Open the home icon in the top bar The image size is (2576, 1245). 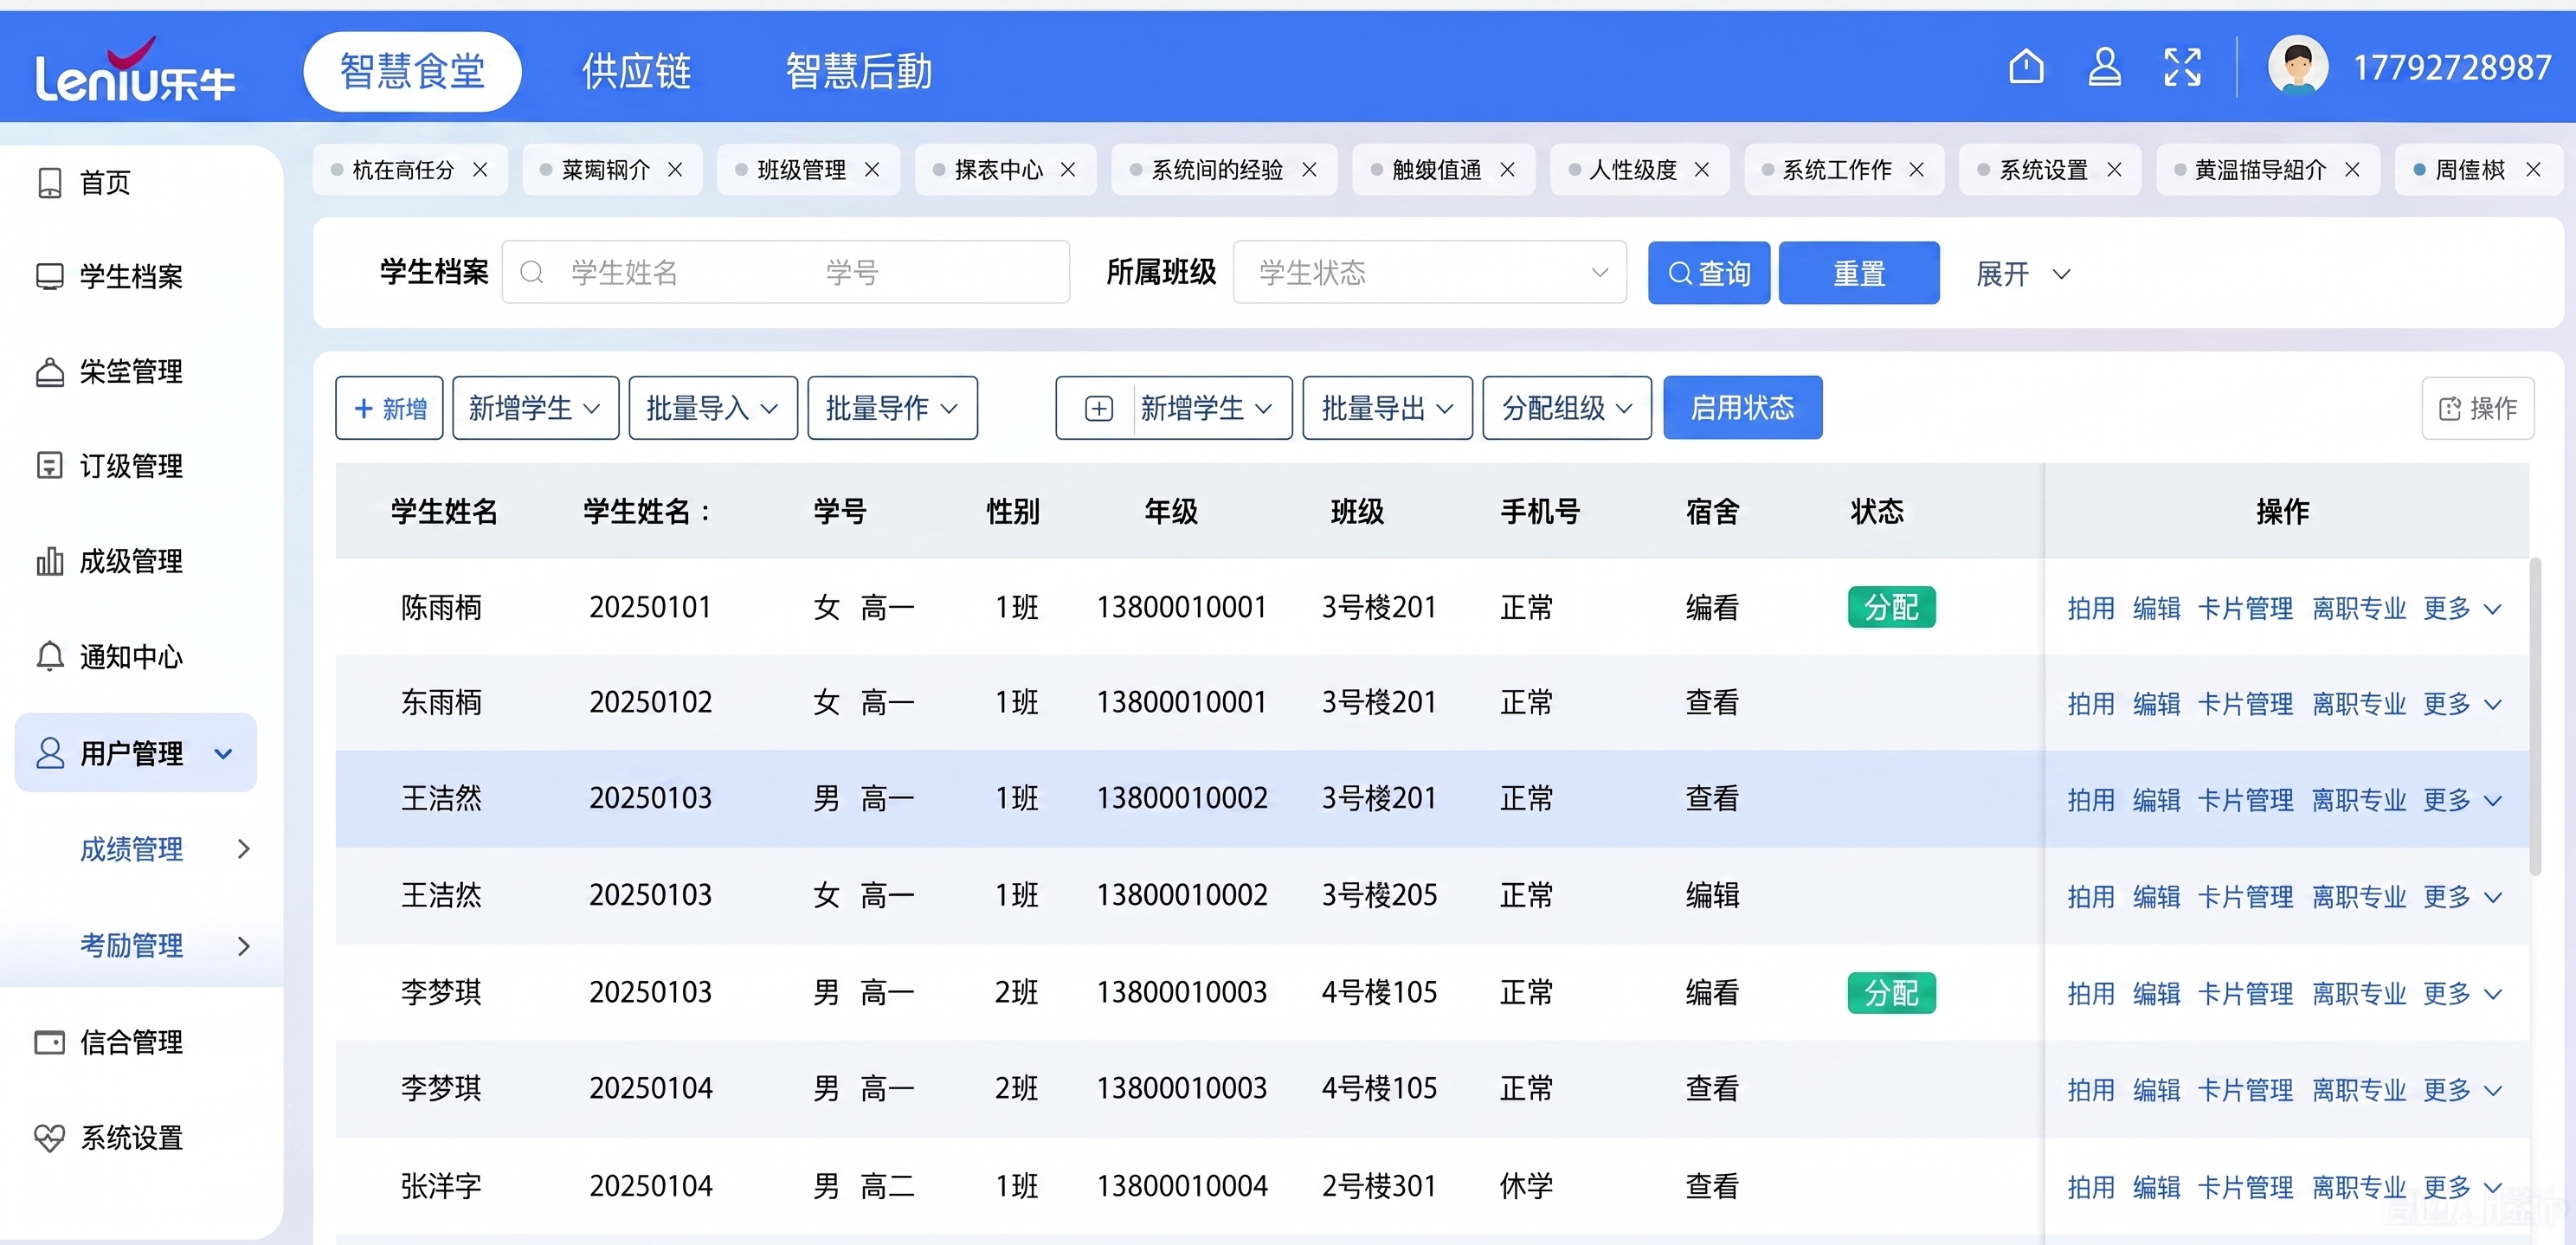coord(2026,67)
